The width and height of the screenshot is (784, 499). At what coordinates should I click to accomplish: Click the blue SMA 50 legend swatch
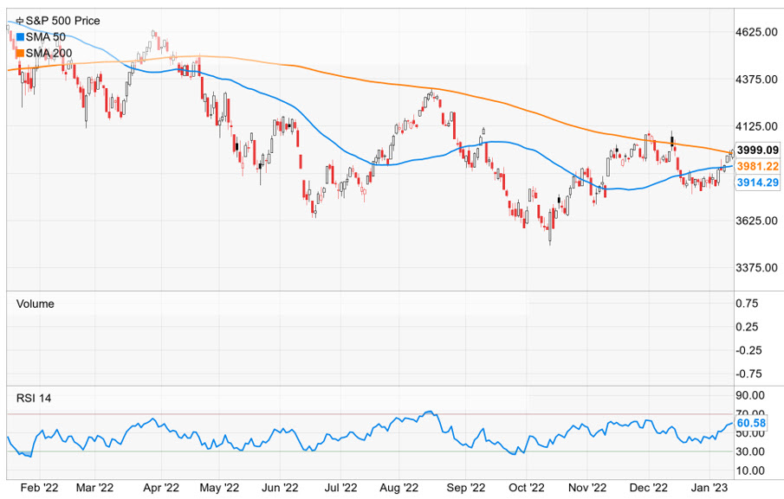tap(20, 37)
